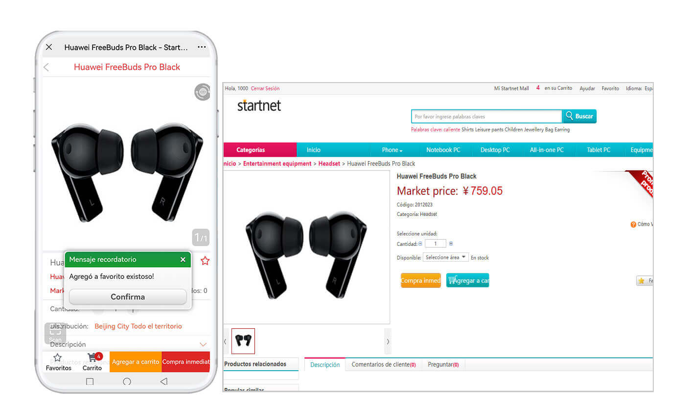Tap the orange Agregar a carrito button

coord(136,362)
